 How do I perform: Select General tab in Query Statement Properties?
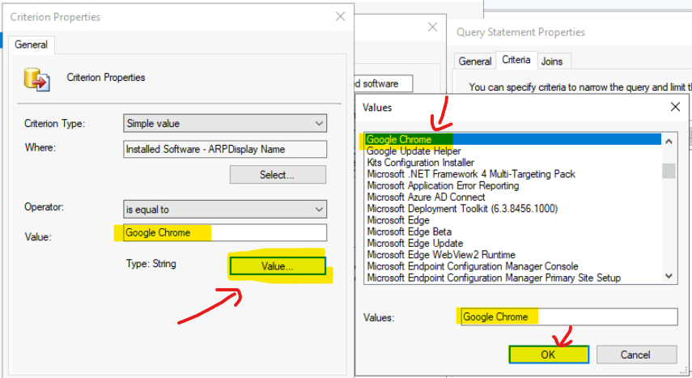pos(475,61)
